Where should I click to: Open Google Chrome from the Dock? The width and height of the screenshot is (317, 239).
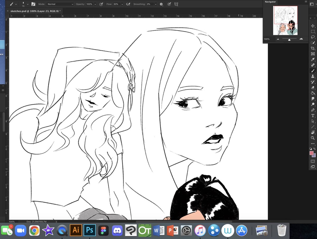34,231
